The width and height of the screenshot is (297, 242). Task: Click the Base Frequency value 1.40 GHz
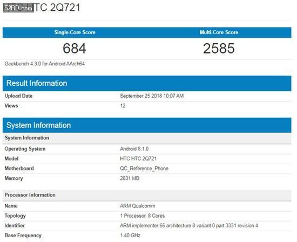[x=130, y=236]
